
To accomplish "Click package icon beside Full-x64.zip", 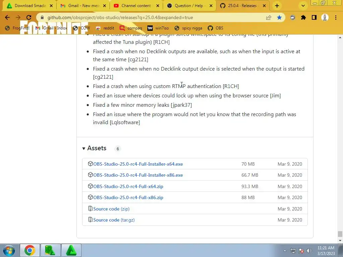I will (x=90, y=186).
